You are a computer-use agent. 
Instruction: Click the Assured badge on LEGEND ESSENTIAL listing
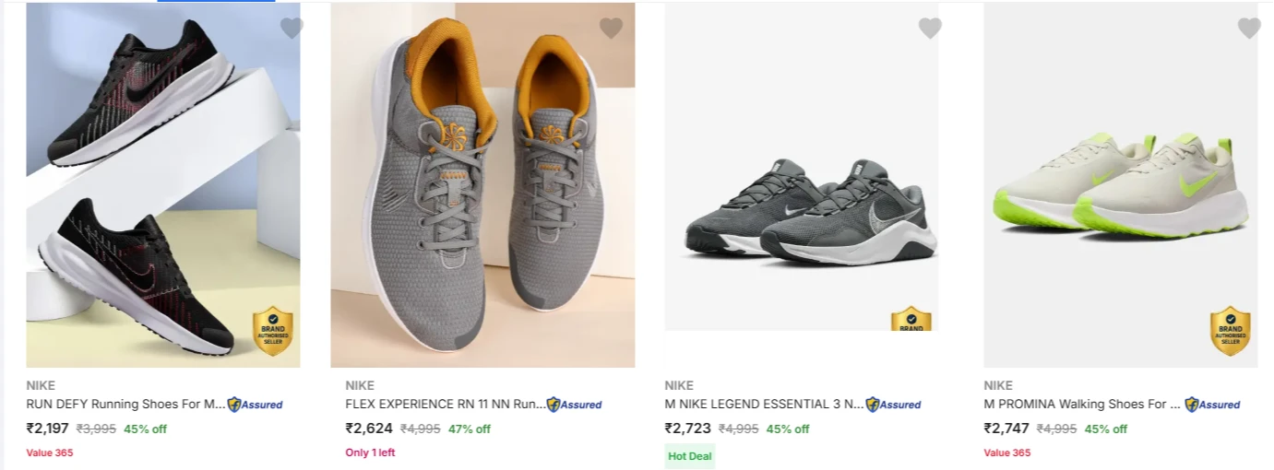pyautogui.click(x=894, y=404)
